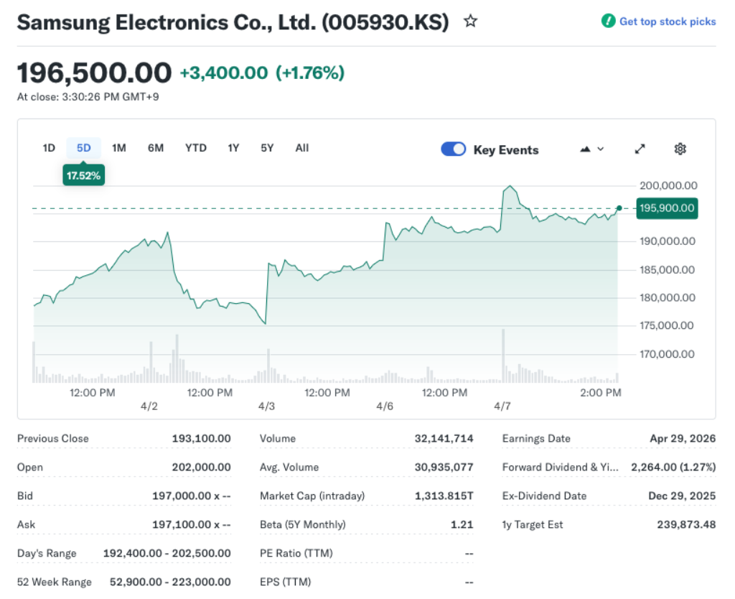Screen dimensions: 735x599
Task: Click Ask value 197,100.00
Action: (191, 524)
